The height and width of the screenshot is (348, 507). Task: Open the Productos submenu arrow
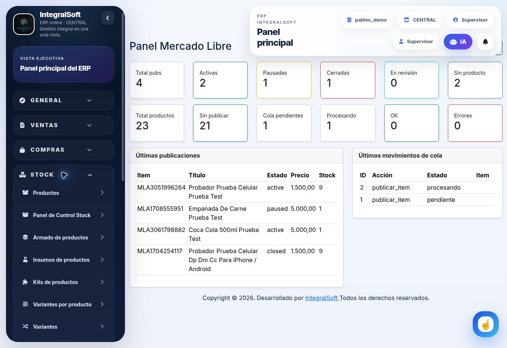[x=102, y=193]
